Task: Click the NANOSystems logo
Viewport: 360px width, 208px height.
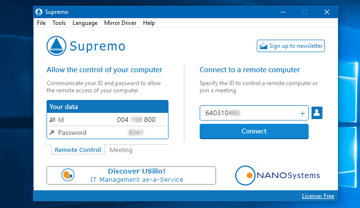Action: (x=277, y=175)
